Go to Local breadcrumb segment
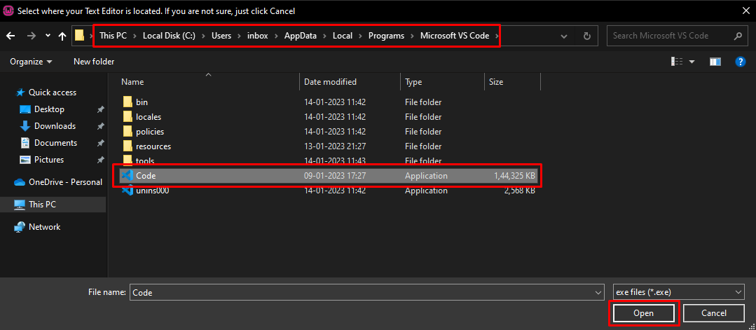Viewport: 756px width, 330px height. tap(343, 36)
